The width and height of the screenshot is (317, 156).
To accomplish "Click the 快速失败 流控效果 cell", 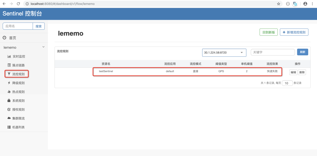I will tap(272, 71).
